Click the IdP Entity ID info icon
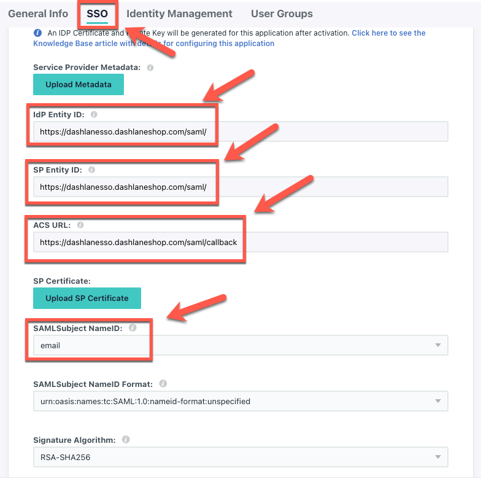 (x=94, y=114)
